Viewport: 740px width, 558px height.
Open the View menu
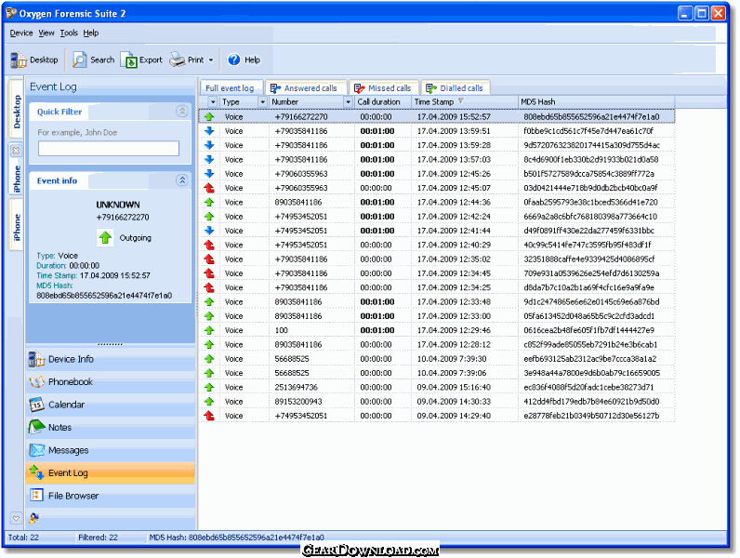[x=46, y=33]
